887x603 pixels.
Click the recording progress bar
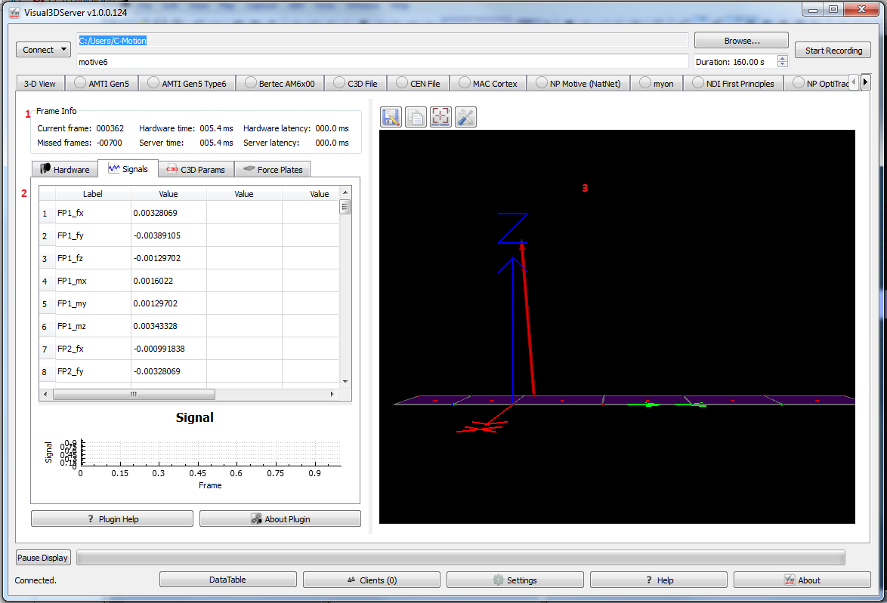[460, 558]
